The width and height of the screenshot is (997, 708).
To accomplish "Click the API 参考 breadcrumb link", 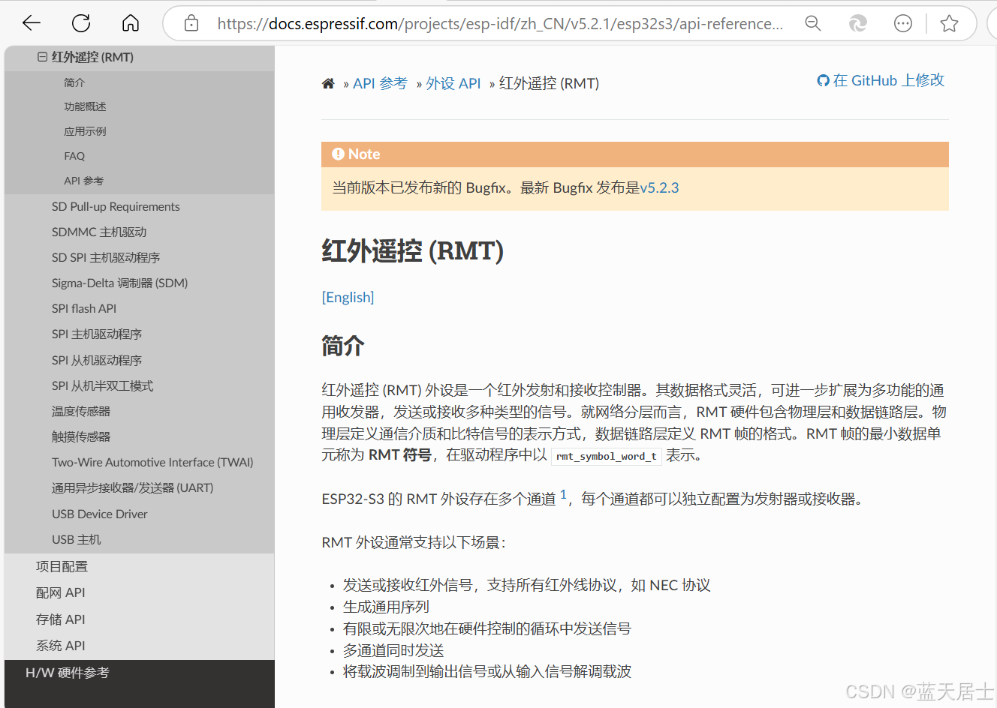I will click(x=380, y=83).
